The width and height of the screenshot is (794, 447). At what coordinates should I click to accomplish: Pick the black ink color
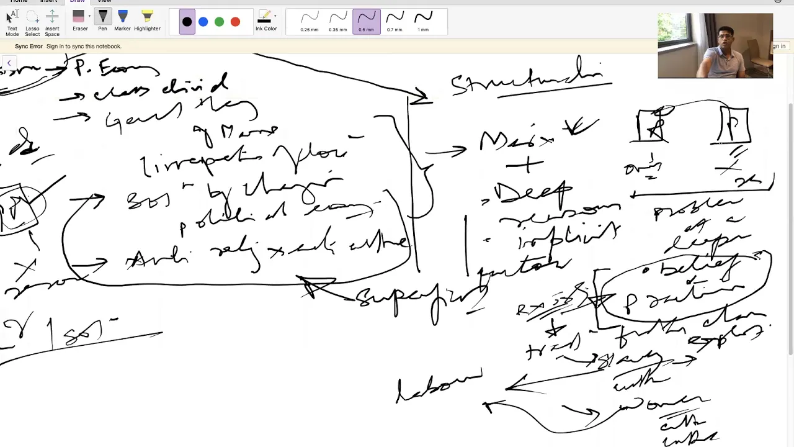pos(187,22)
